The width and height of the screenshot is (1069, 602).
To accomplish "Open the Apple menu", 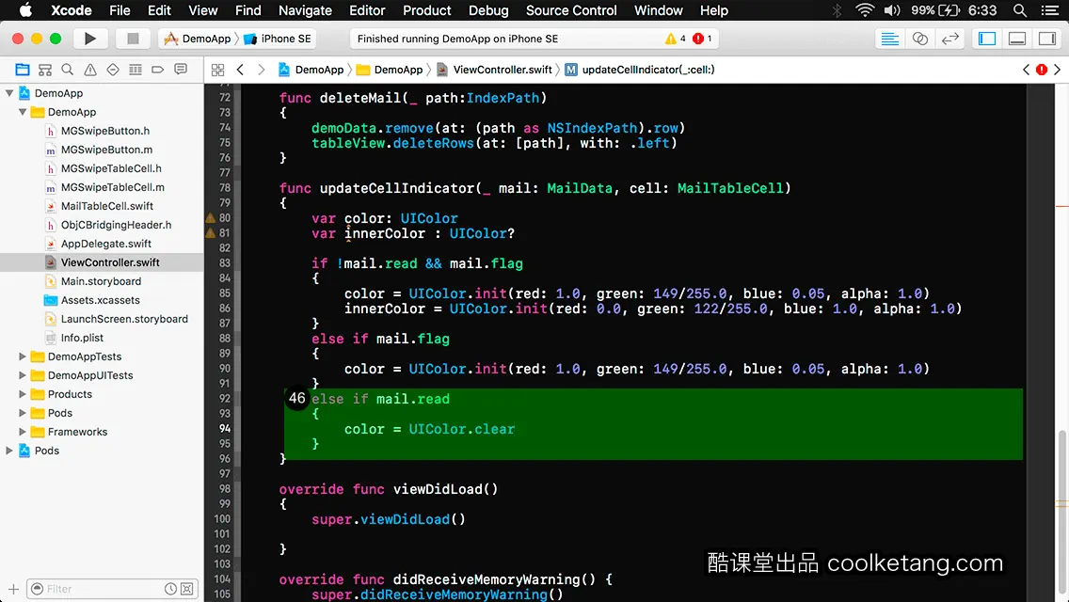I will 25,10.
